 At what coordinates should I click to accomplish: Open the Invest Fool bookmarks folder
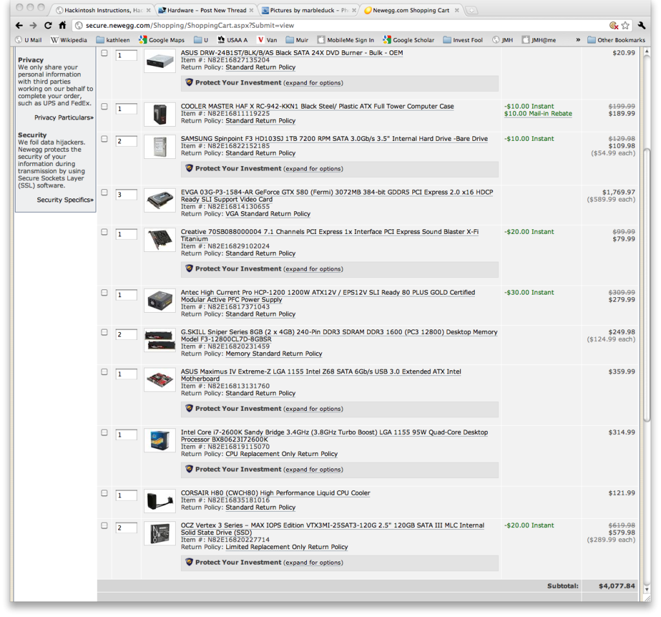coord(463,40)
